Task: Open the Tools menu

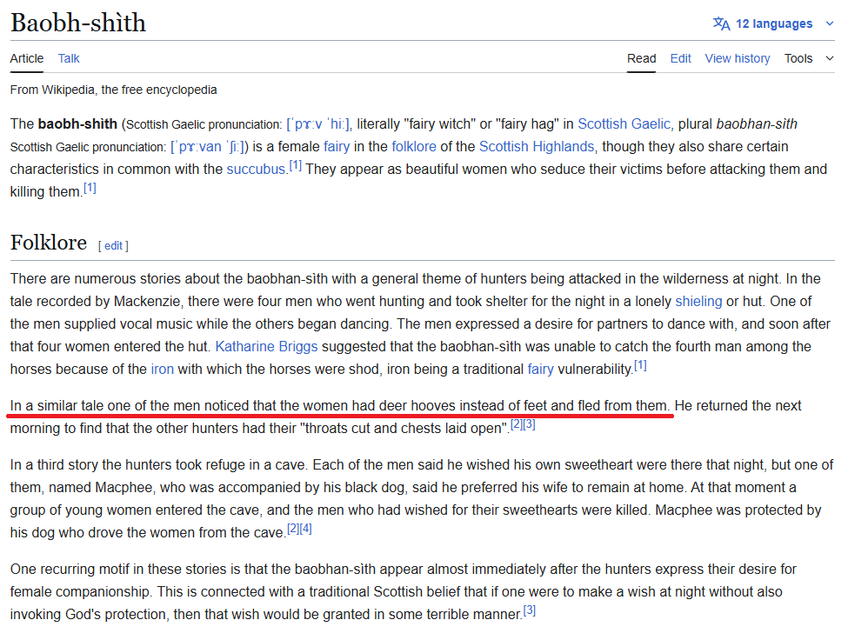Action: [x=798, y=58]
